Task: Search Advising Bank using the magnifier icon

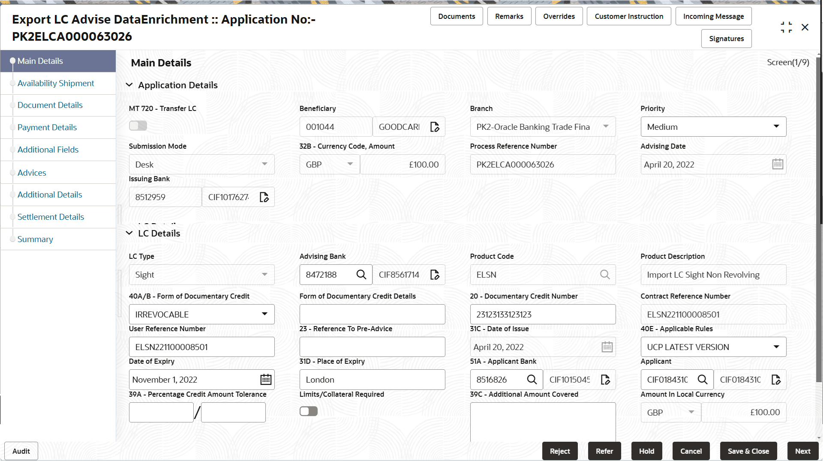Action: (361, 275)
